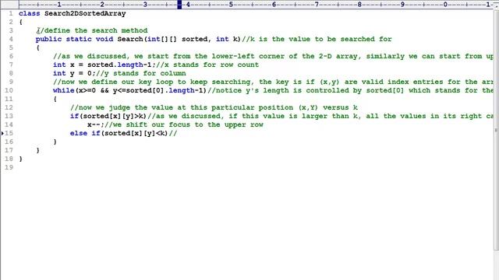Viewport: 499px width, 280px height.
Task: Click 'int y = 0;' statement
Action: click(x=74, y=74)
